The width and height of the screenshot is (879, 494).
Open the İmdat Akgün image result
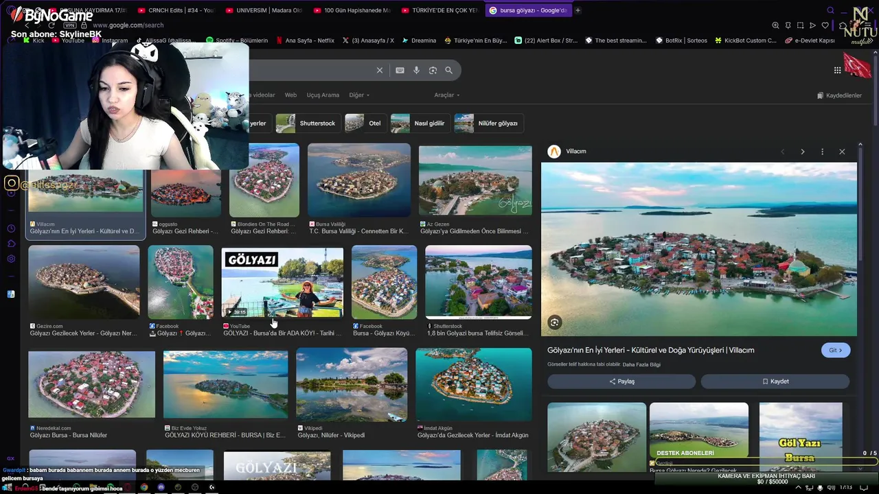pyautogui.click(x=474, y=385)
